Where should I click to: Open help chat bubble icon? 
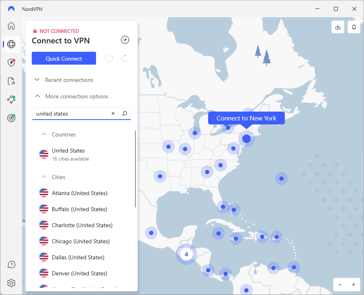point(11,264)
